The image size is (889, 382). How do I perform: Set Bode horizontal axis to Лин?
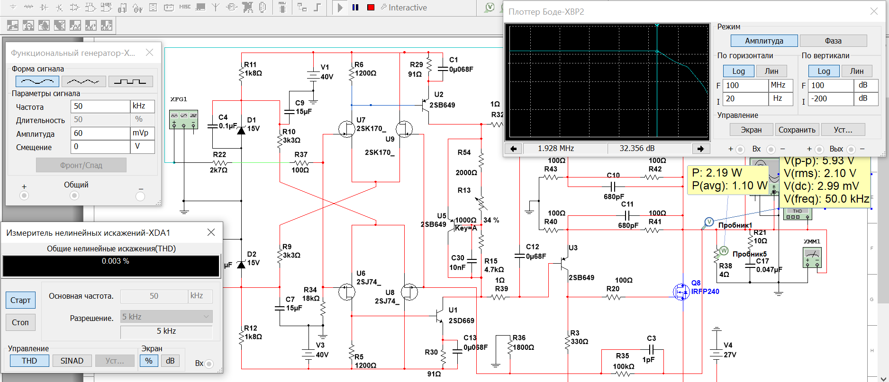(x=771, y=71)
